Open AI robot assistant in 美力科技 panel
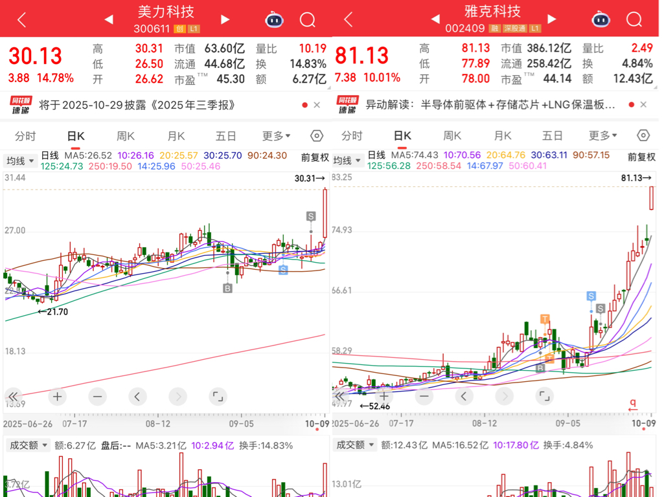The height and width of the screenshot is (497, 664). point(274,20)
